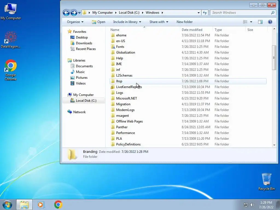The height and width of the screenshot is (210, 280).
Task: Select the Microsoft.NET folder icon
Action: [113, 98]
